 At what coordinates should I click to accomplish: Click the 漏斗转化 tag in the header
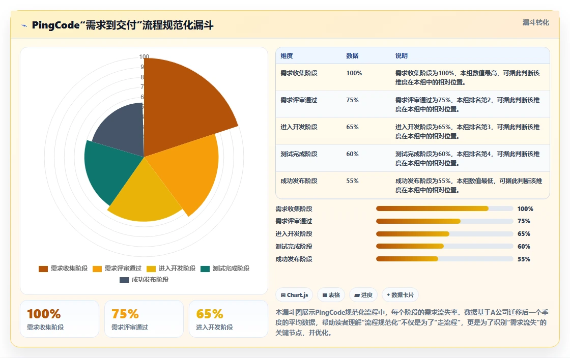535,22
